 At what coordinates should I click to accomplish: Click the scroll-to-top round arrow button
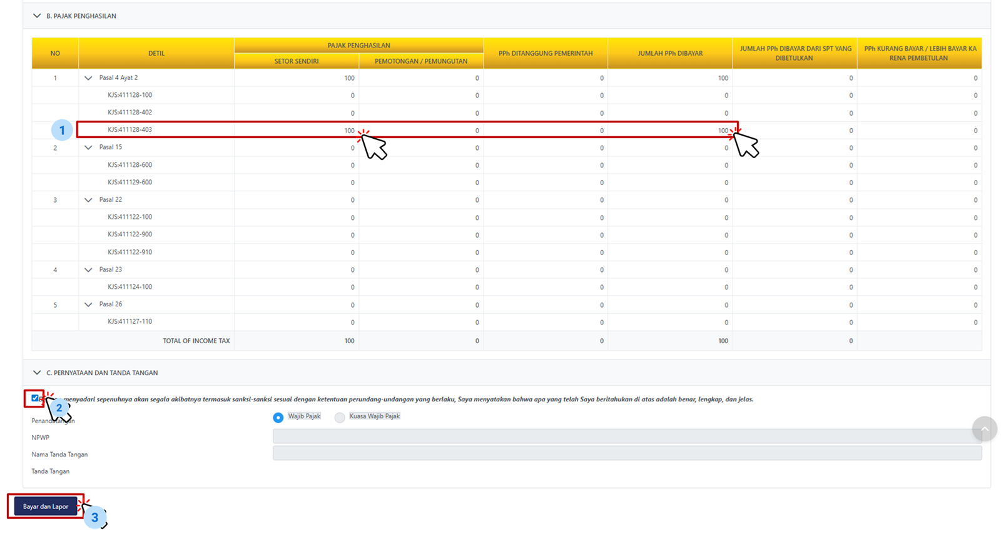[984, 429]
